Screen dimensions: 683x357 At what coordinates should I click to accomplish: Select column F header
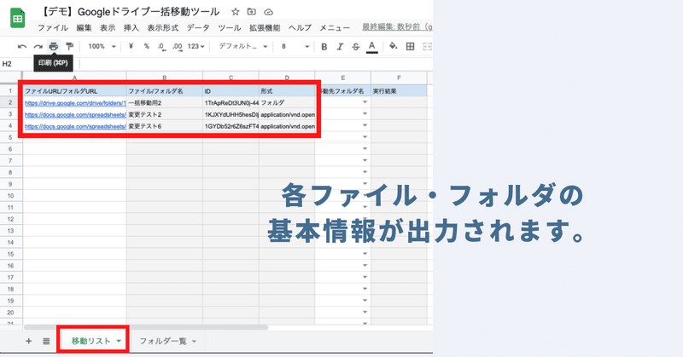coord(399,78)
